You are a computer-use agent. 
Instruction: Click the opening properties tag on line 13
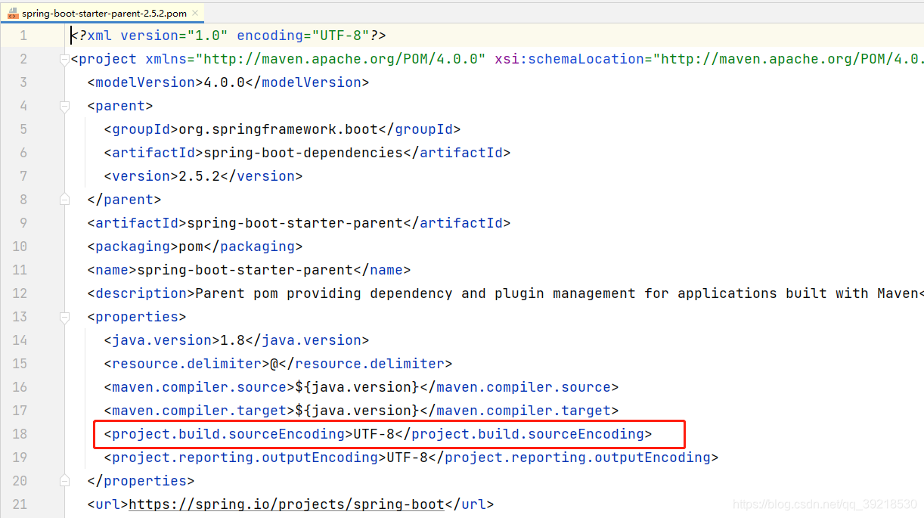pyautogui.click(x=137, y=318)
